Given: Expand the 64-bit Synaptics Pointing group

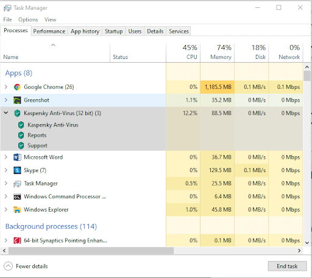Looking at the screenshot, I should [6, 240].
